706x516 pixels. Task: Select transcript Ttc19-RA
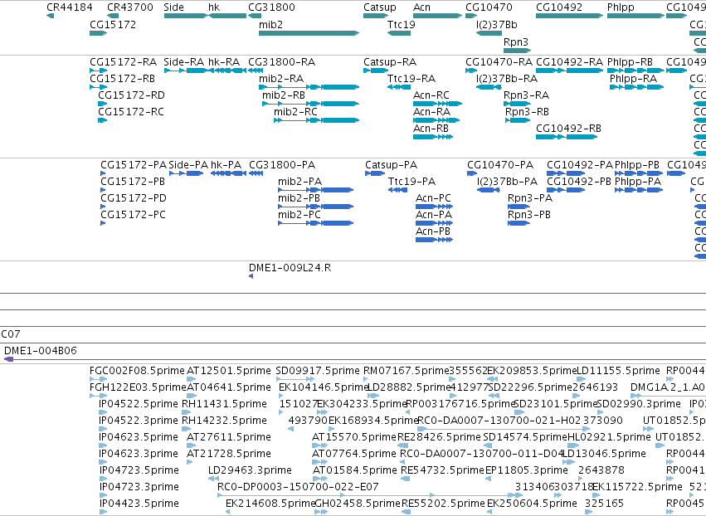[x=411, y=78]
